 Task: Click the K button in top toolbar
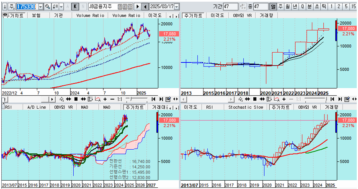75,7
